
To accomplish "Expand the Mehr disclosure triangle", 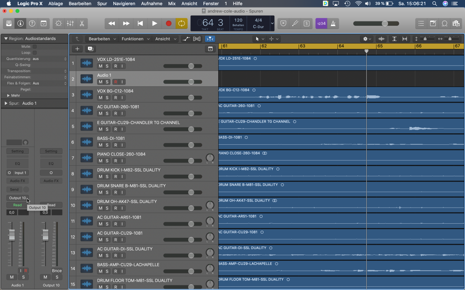I will pyautogui.click(x=8, y=96).
